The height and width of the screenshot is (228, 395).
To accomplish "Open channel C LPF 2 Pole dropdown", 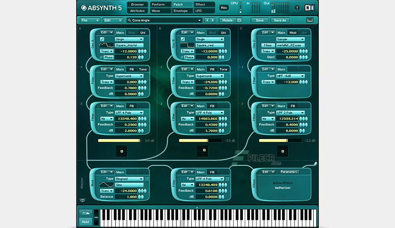I will tap(291, 113).
